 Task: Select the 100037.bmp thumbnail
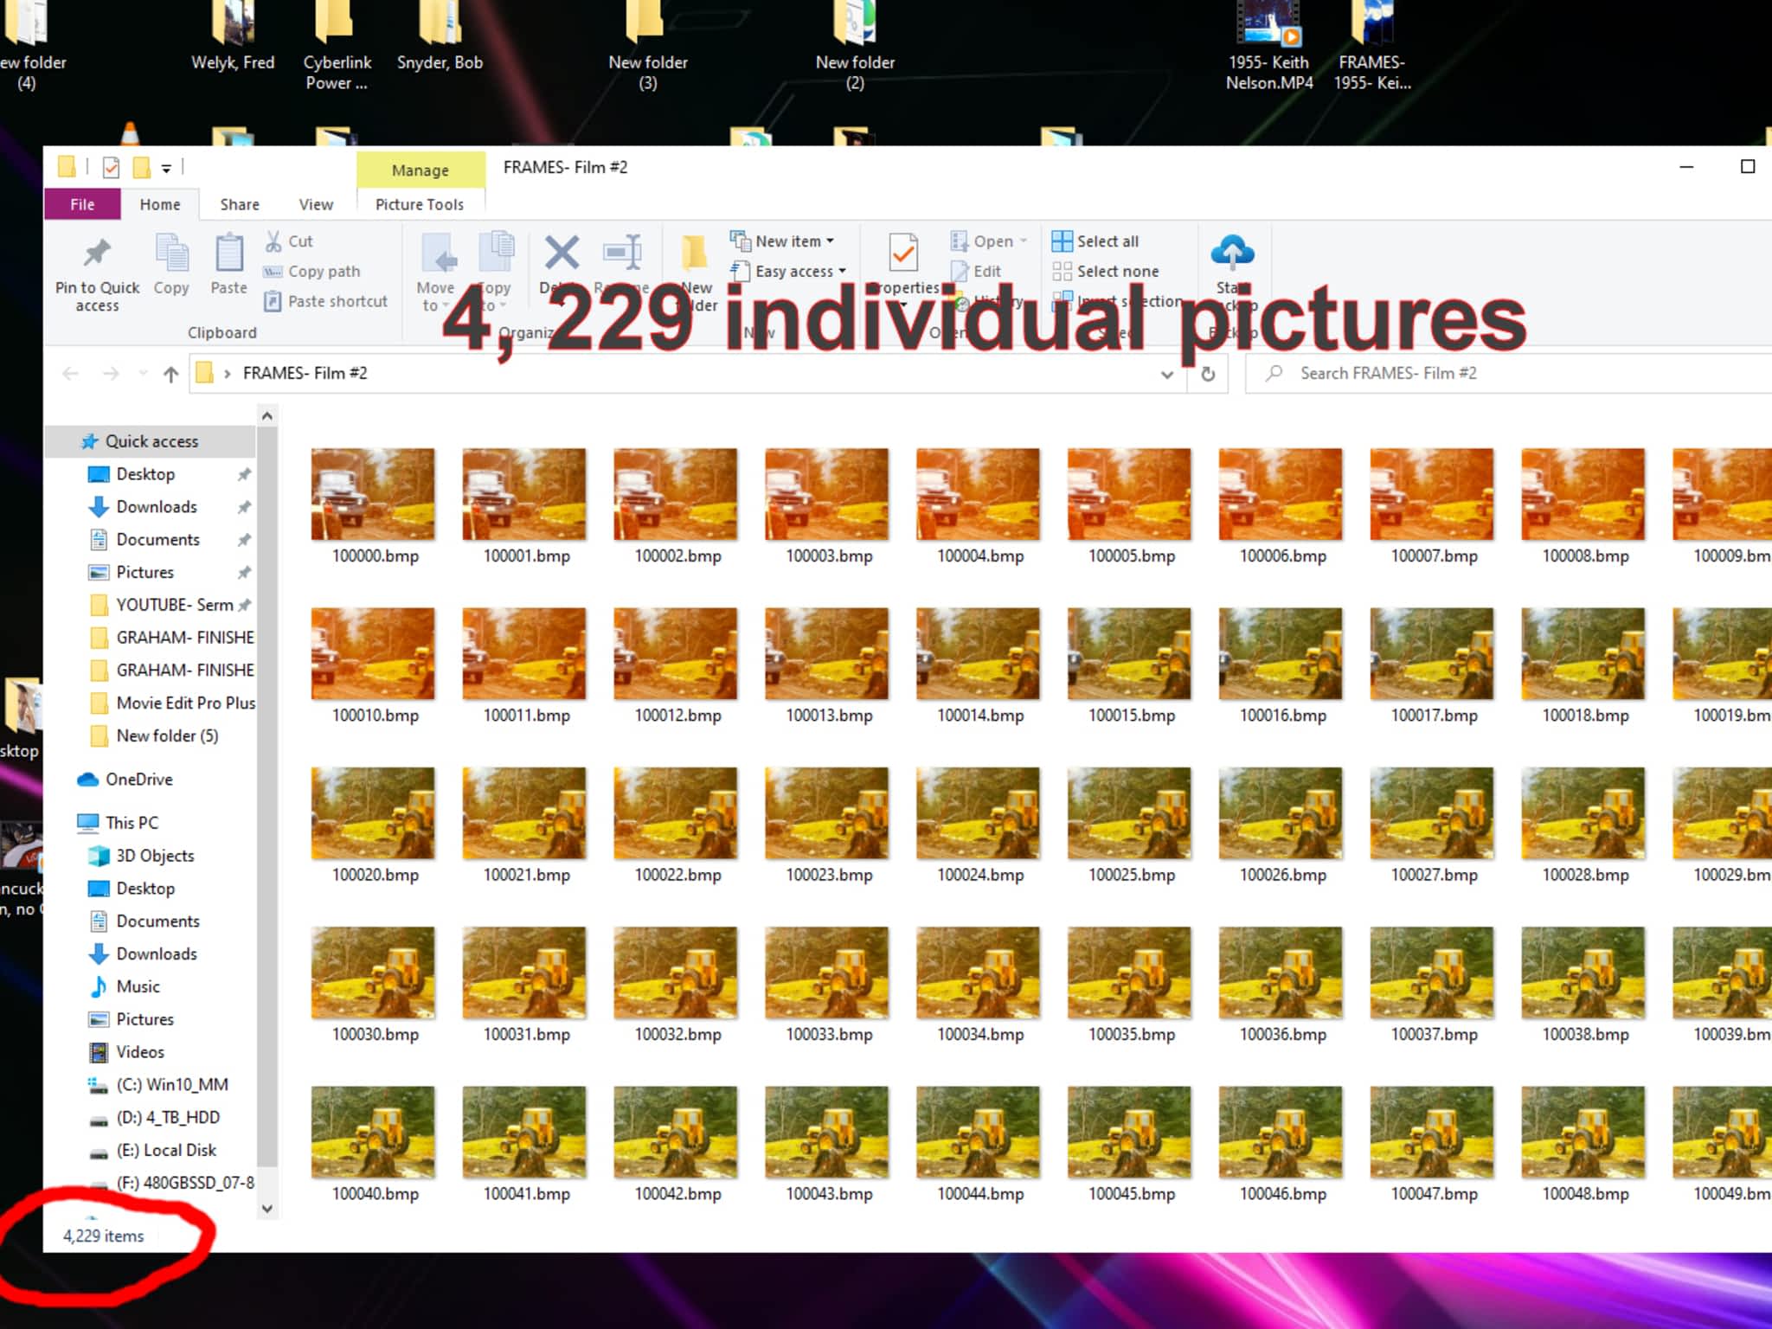point(1432,973)
